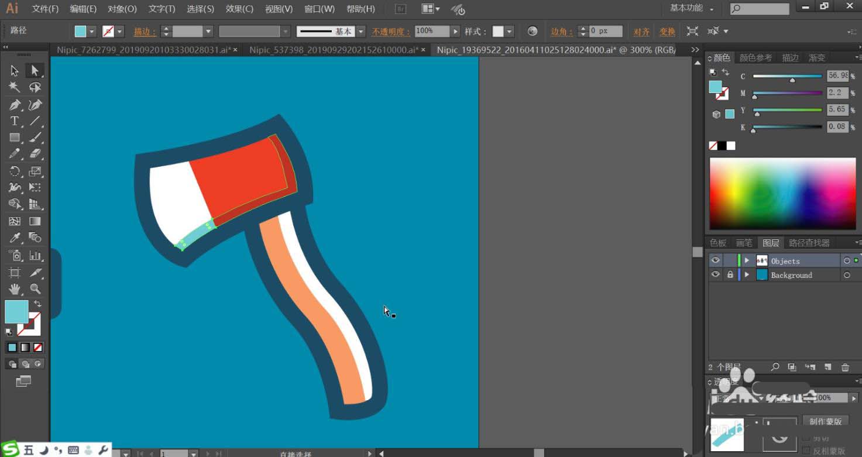Select the Hand tool
Screen dimensions: 862x457
[14, 288]
